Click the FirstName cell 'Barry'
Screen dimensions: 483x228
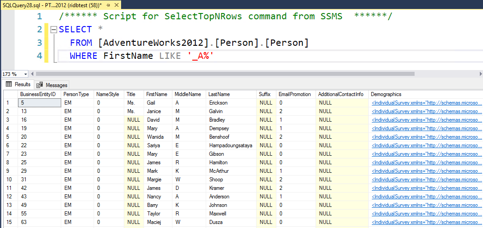point(158,205)
